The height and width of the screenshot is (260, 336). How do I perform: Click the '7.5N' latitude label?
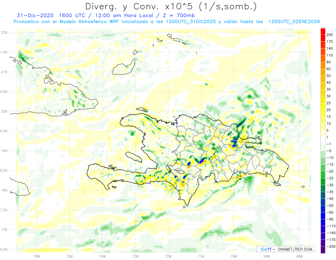point(4,210)
